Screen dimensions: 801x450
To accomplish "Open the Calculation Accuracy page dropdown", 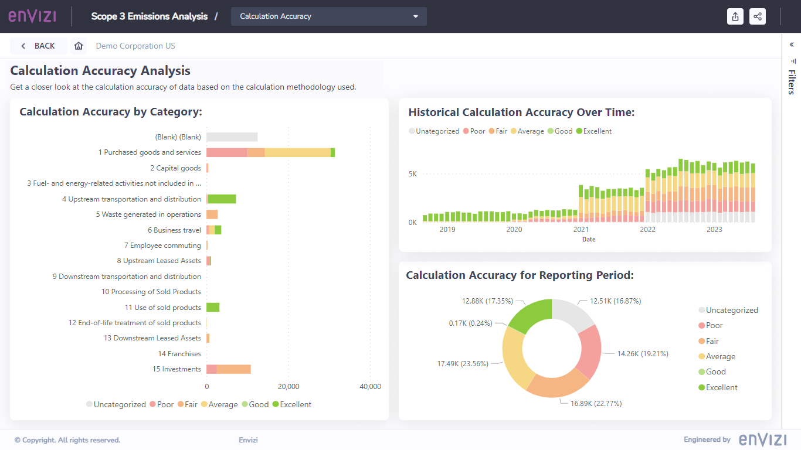I will 328,16.
